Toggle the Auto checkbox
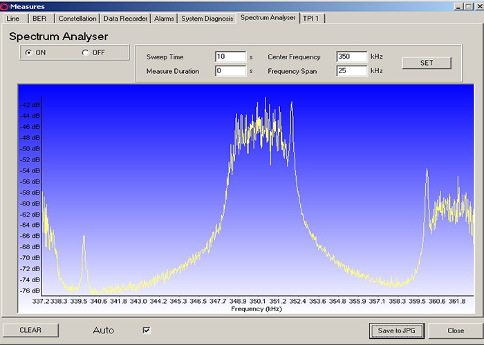This screenshot has height=345, width=484. click(147, 331)
